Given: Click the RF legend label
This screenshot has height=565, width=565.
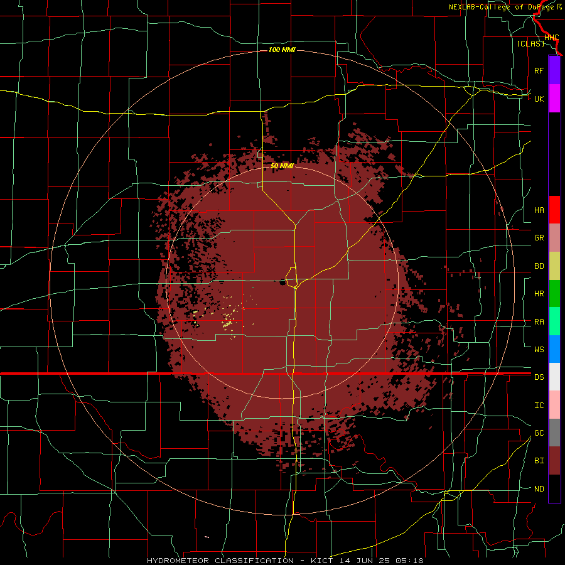Looking at the screenshot, I should (539, 70).
